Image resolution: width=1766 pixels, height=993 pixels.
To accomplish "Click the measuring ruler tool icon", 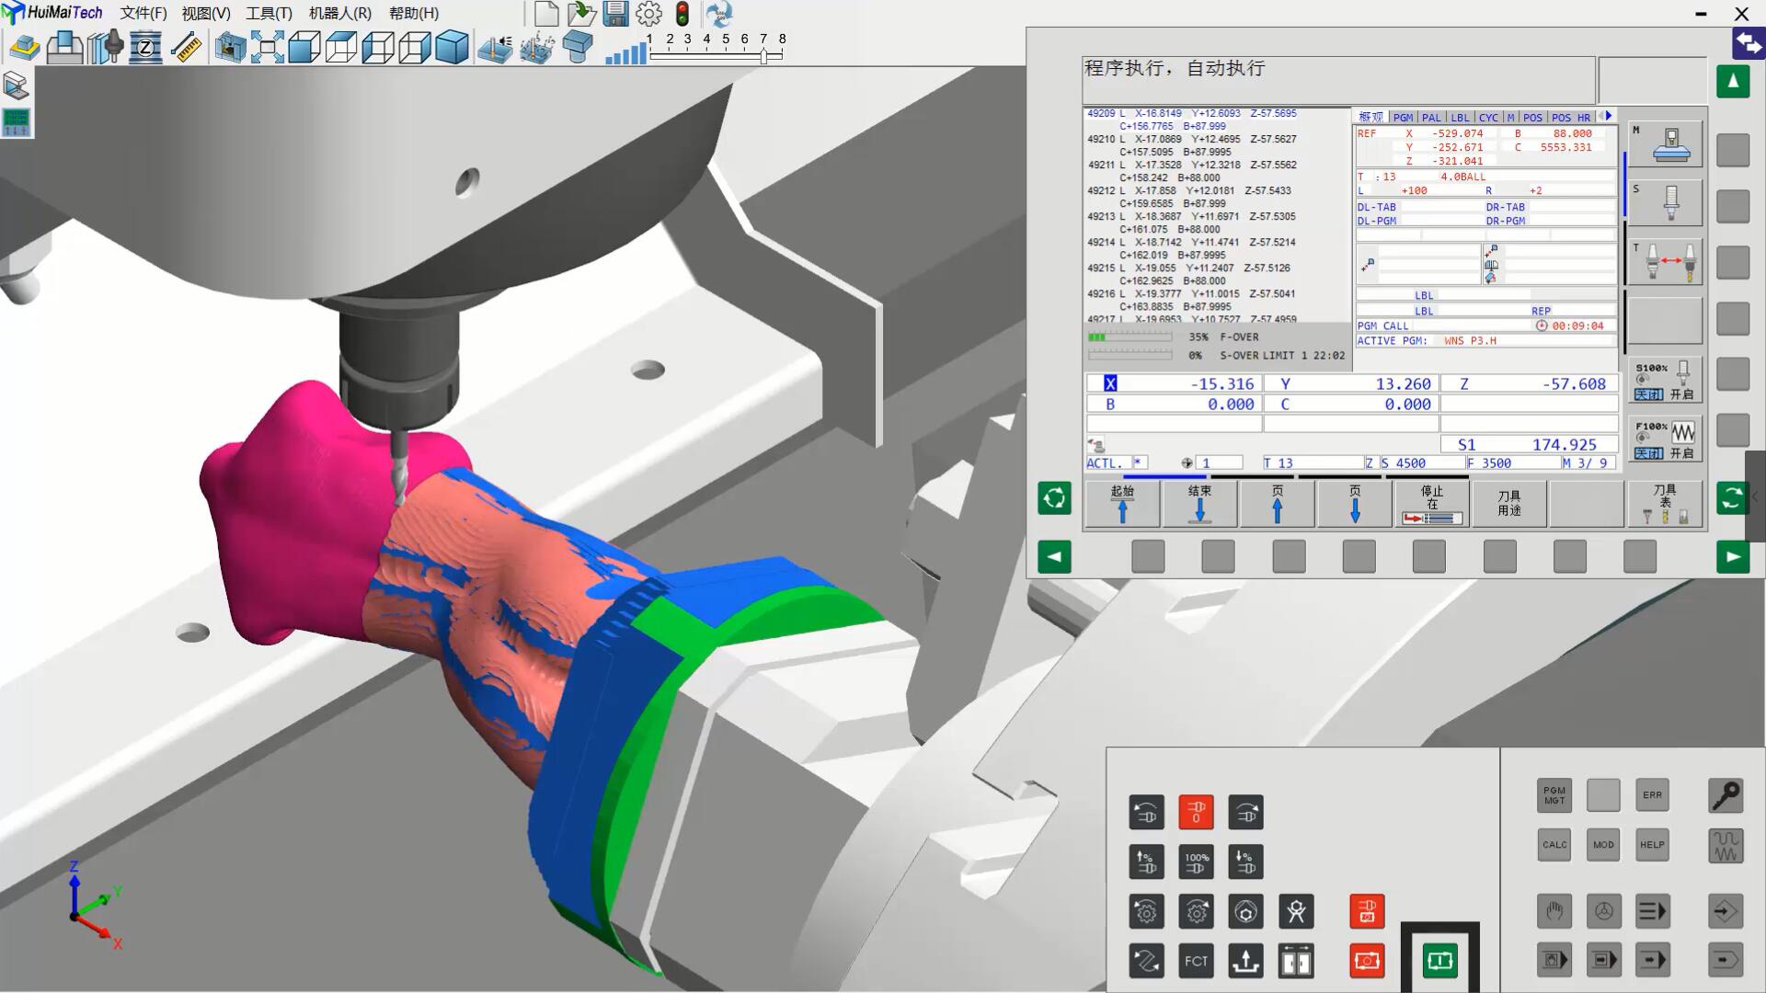I will [x=187, y=47].
